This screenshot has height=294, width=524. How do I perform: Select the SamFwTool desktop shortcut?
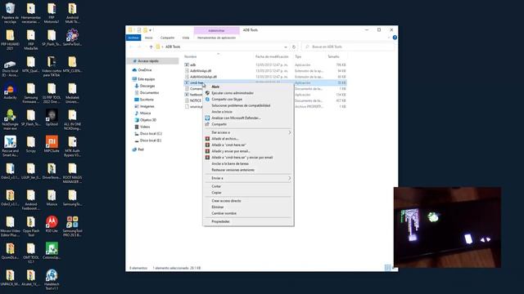click(x=72, y=38)
